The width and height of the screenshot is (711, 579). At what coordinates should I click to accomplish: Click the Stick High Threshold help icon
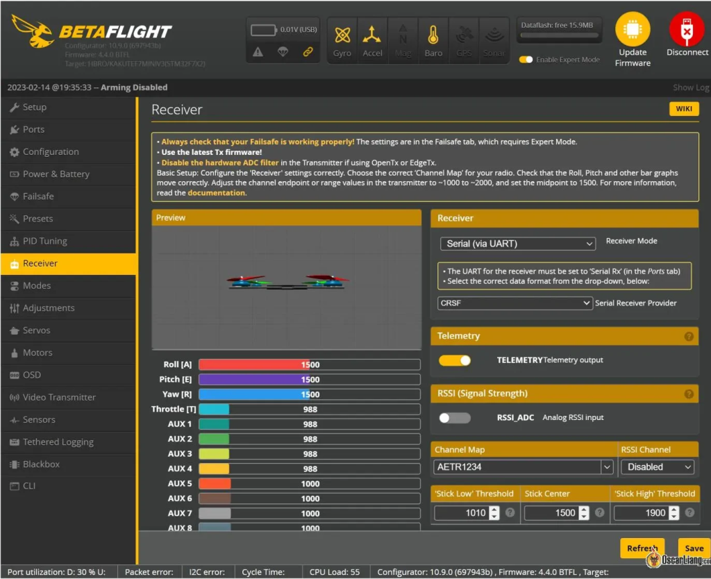pyautogui.click(x=689, y=513)
